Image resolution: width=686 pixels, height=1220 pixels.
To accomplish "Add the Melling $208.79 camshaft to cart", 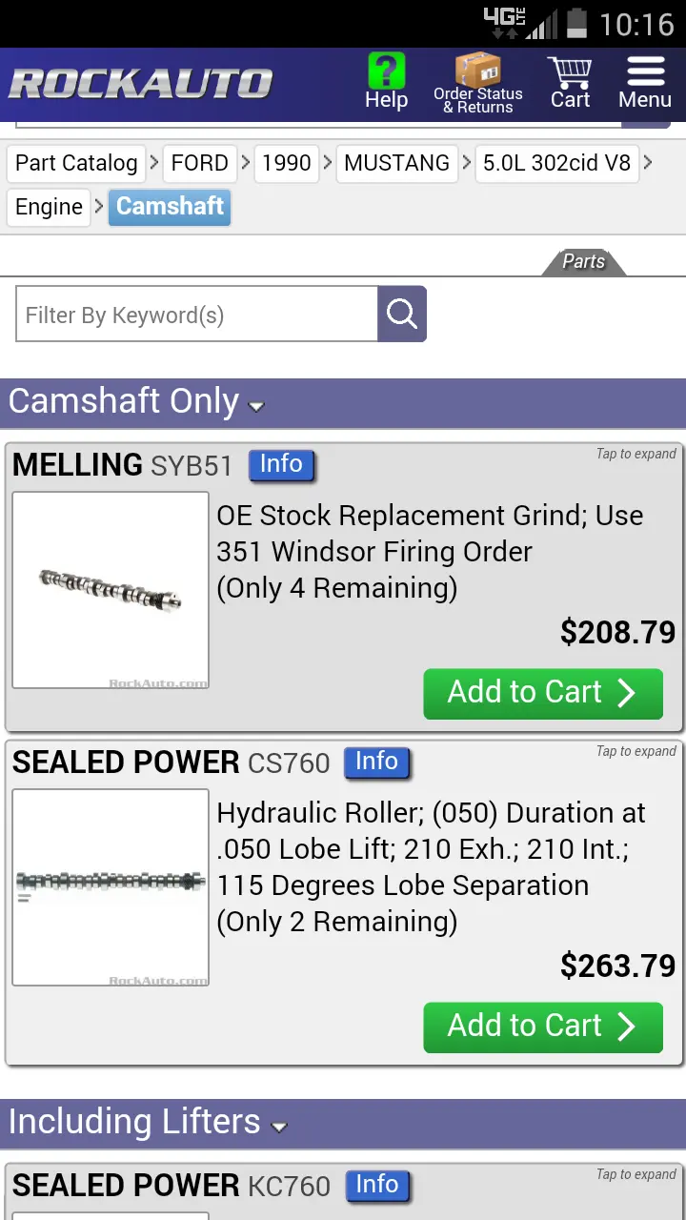I will click(x=543, y=693).
